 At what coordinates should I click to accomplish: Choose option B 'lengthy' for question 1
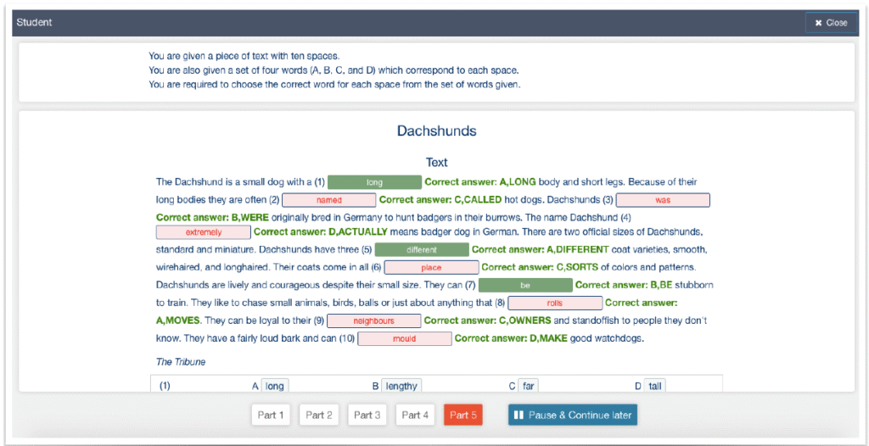coord(401,386)
